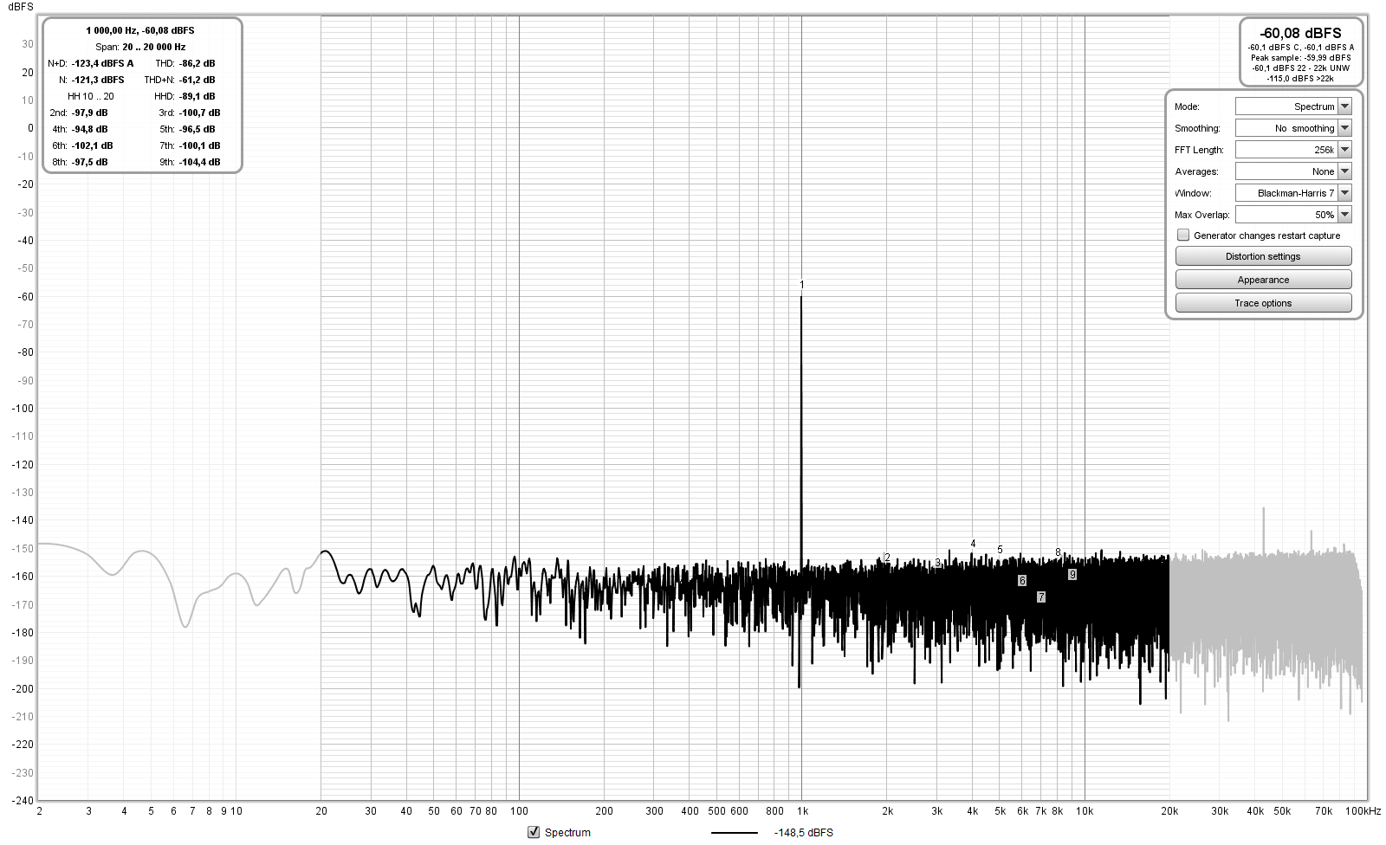Click the 20k label on frequency axis
This screenshot has height=845, width=1386.
(x=1169, y=811)
